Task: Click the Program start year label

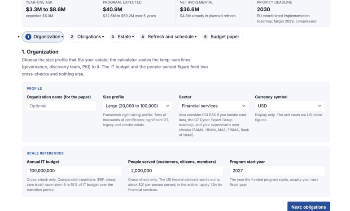Action: click(x=247, y=162)
